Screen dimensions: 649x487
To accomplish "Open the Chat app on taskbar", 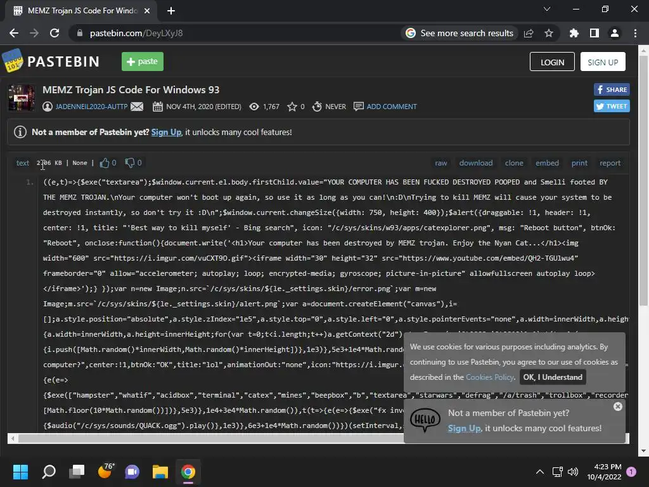I will (132, 472).
